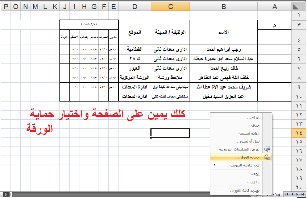Click the bar-left-arrow sheet navigation button
Image resolution: width=307 pixels, height=198 pixels.
(287, 194)
